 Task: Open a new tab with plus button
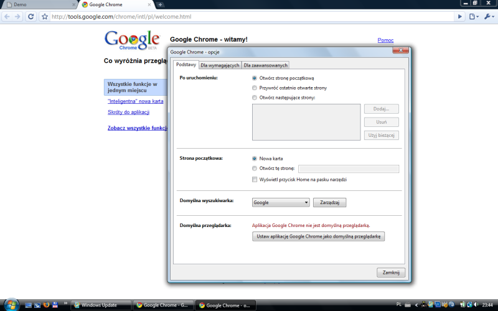tap(160, 4)
